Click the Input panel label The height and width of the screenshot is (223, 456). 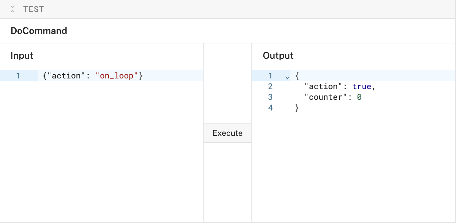point(22,55)
